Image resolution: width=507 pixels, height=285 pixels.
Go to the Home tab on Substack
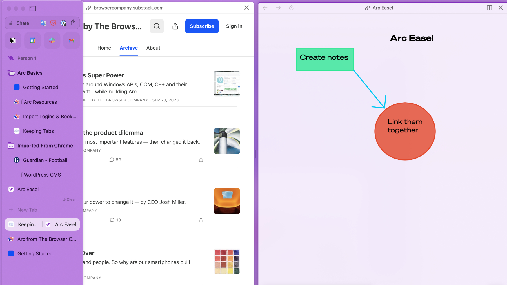(x=104, y=48)
